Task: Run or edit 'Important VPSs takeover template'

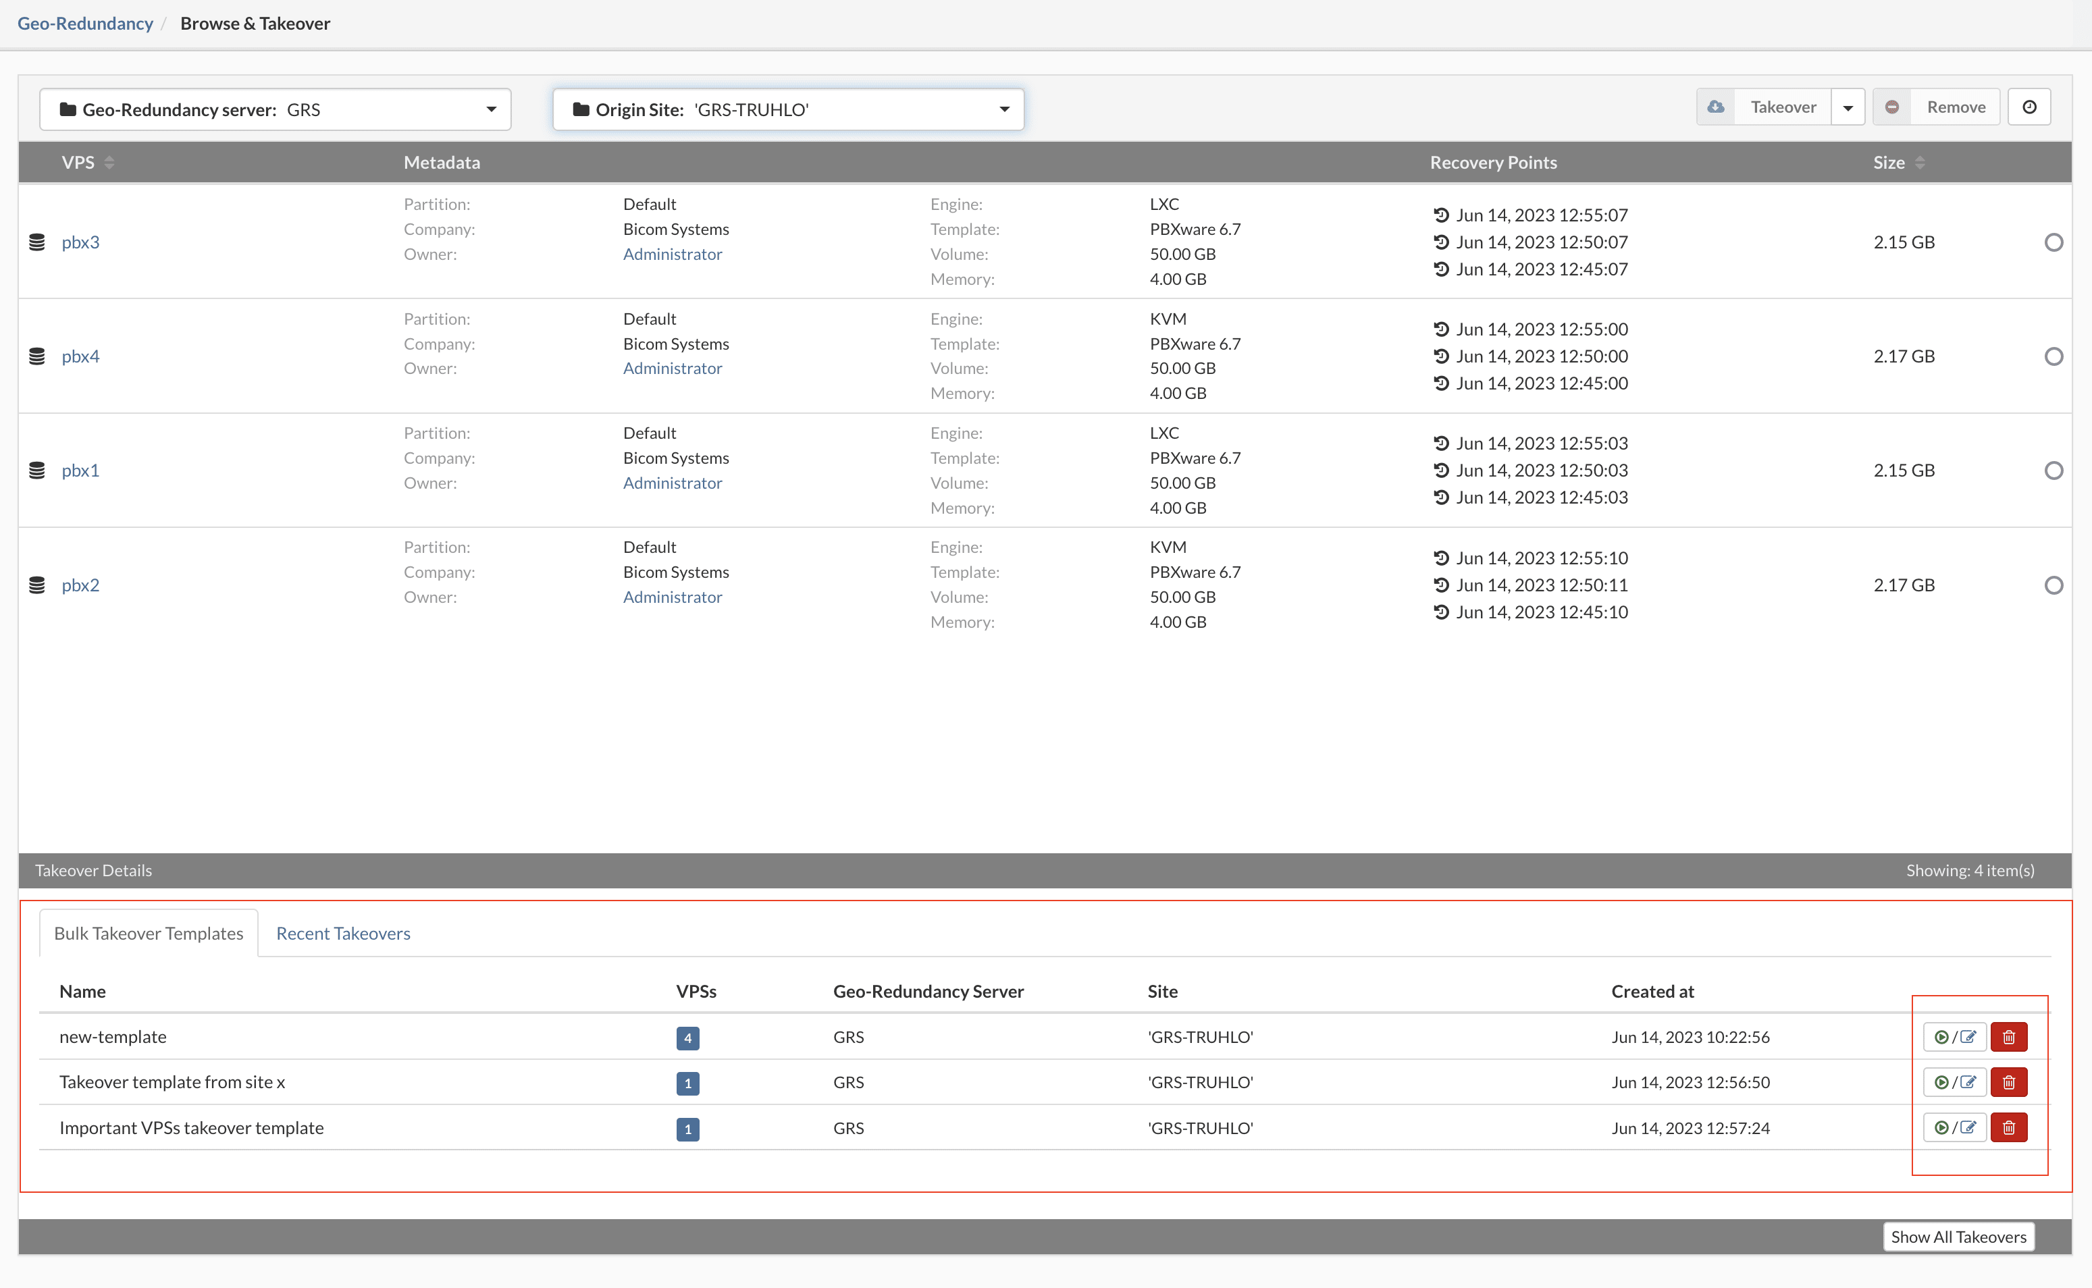Action: click(1954, 1128)
